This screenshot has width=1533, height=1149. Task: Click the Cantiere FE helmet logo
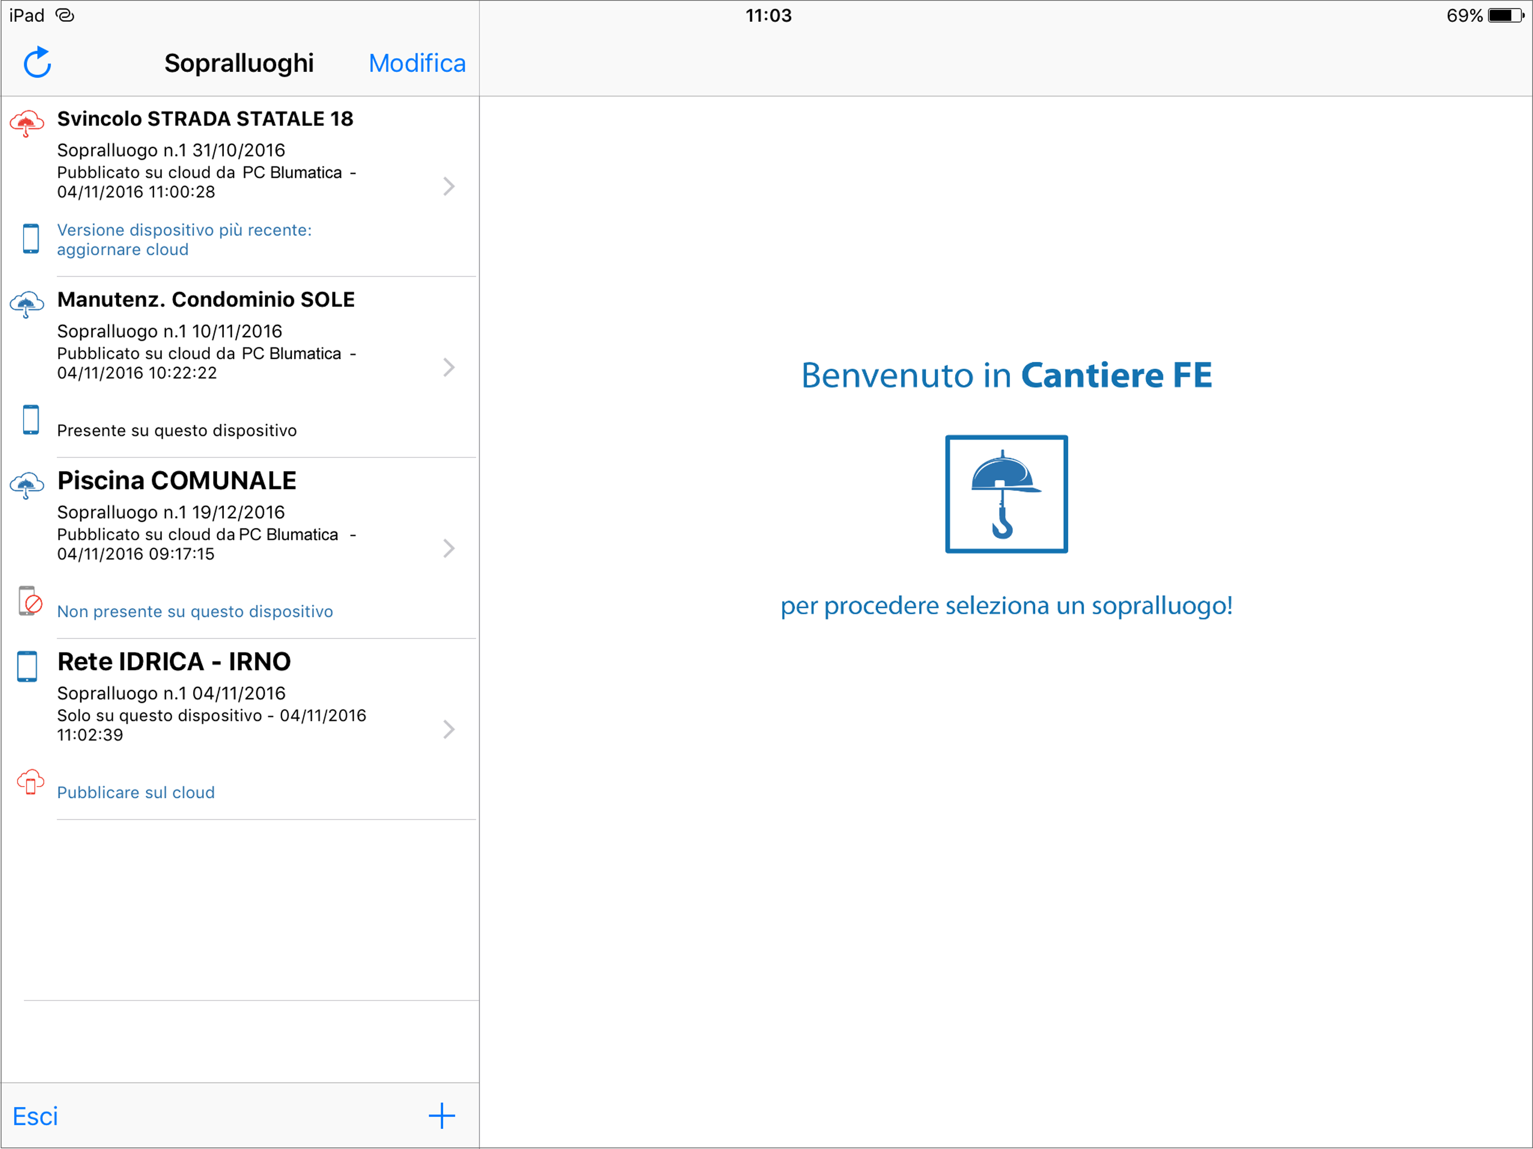(x=1006, y=494)
